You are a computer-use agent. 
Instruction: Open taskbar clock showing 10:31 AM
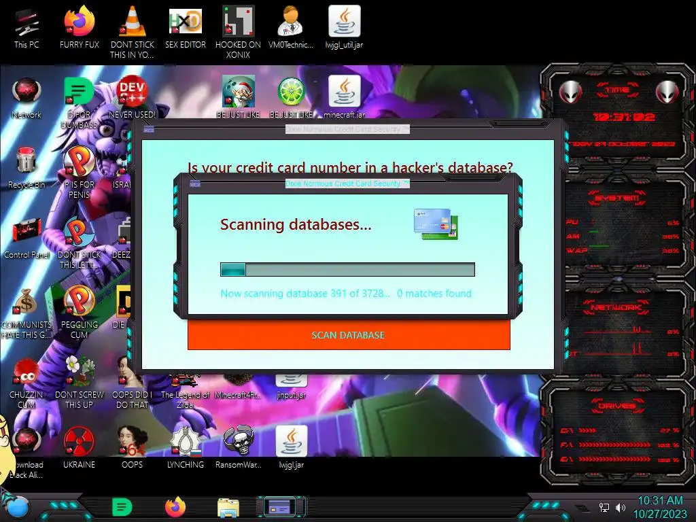coord(660,507)
